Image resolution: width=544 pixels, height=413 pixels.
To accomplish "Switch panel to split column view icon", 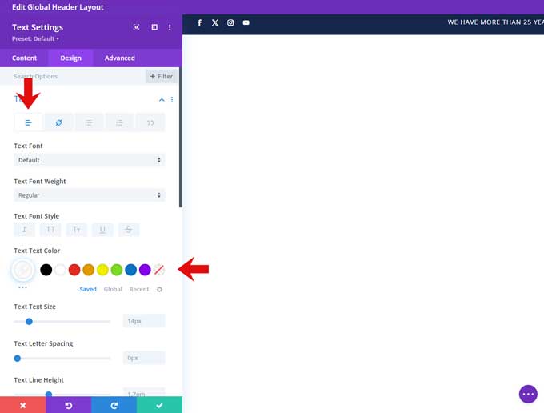I will pos(154,27).
